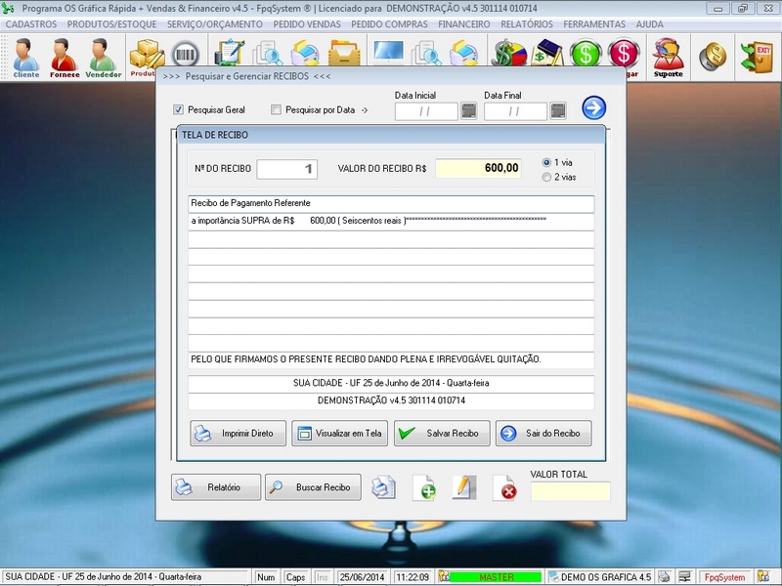This screenshot has width=782, height=586.
Task: Open the Vendedor toolbar icon
Action: click(x=104, y=57)
